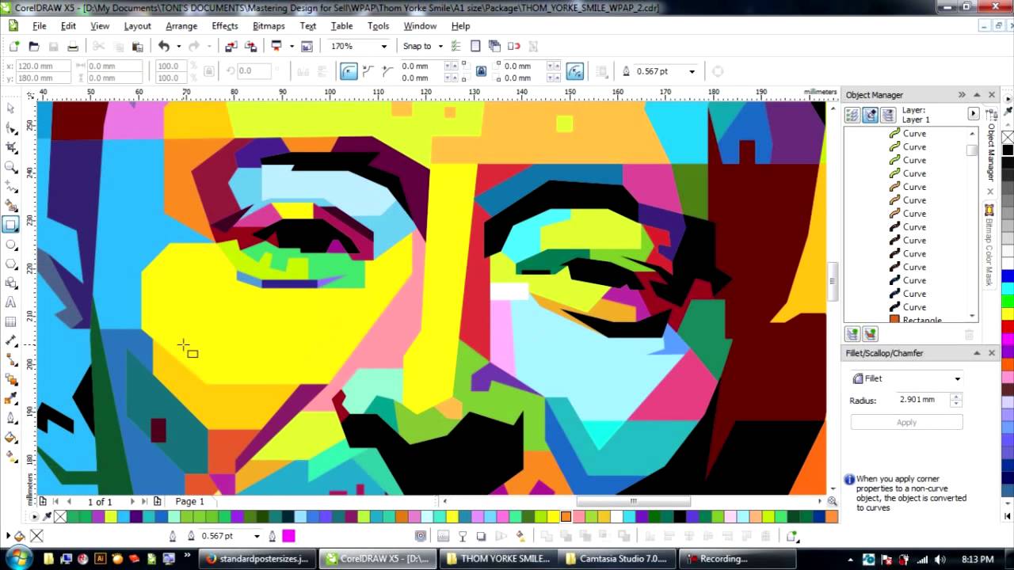The width and height of the screenshot is (1014, 570).
Task: Expand the Object Manager docker chevrons
Action: [x=962, y=95]
